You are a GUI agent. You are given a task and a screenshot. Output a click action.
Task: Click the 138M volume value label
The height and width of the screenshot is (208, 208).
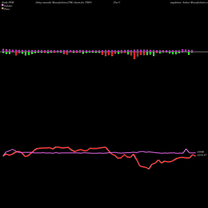pos(201,152)
